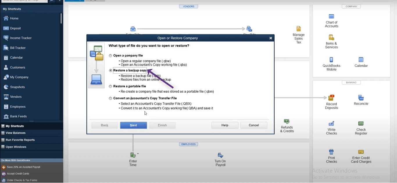Screen dimensions: 397x183
Task: Open Write Checks in the Banking panel
Action: (331, 128)
